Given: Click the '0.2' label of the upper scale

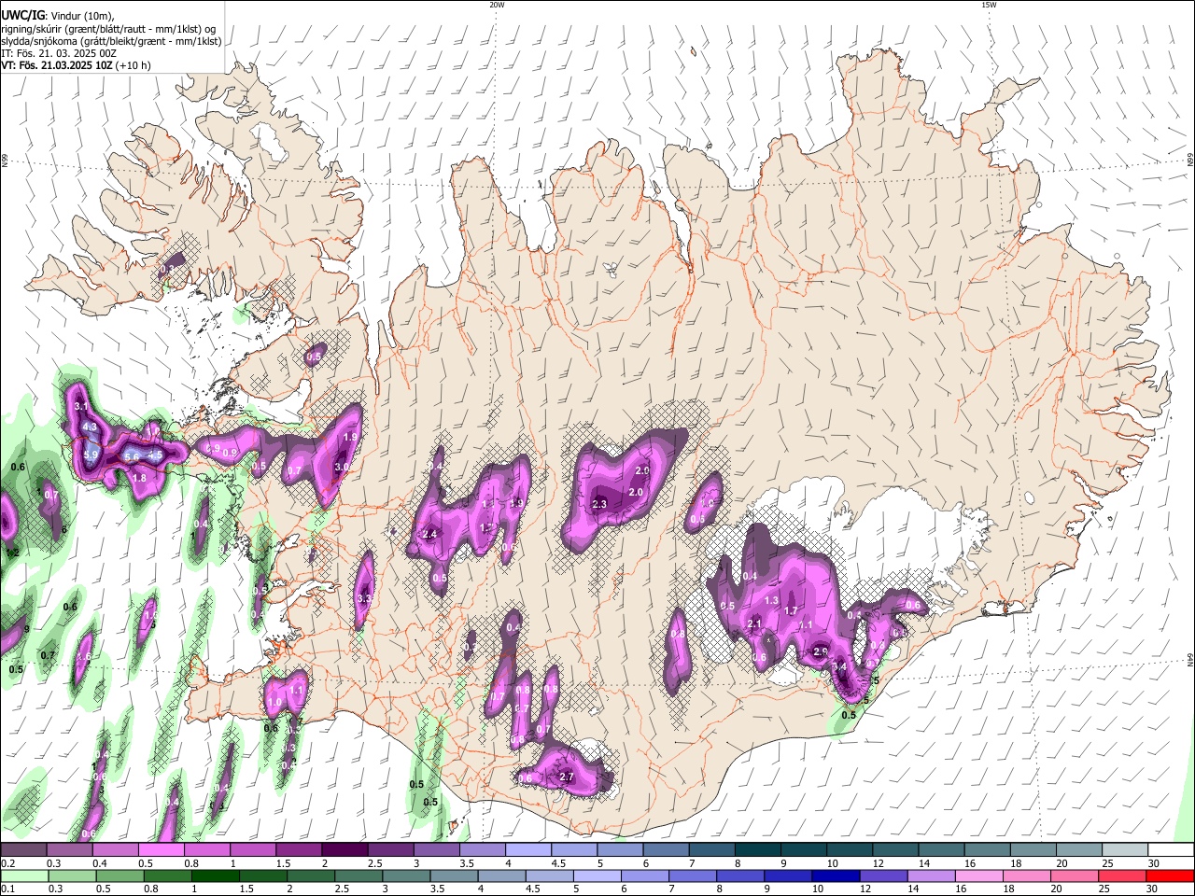Looking at the screenshot, I should pyautogui.click(x=7, y=863).
